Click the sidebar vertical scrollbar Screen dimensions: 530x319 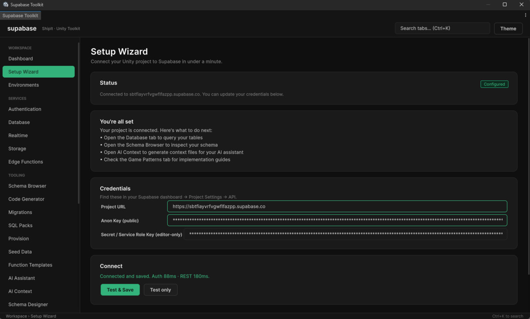click(x=79, y=123)
